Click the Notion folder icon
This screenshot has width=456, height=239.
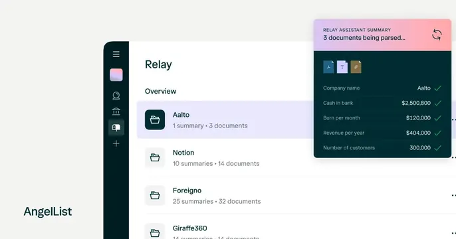tap(155, 157)
